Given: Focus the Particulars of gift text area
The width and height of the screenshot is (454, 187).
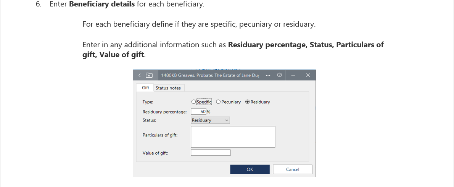Looking at the screenshot, I should pyautogui.click(x=233, y=137).
